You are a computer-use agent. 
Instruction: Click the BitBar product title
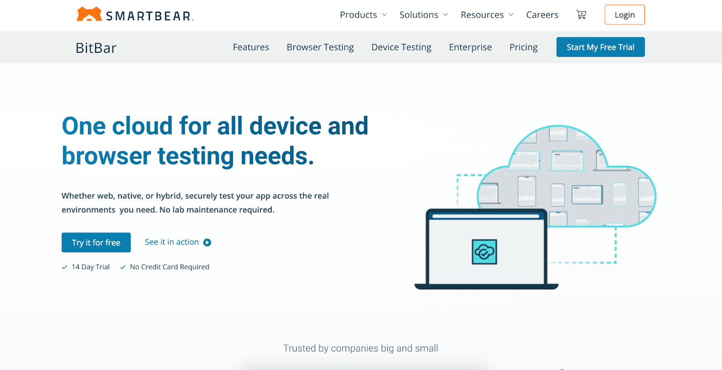tap(96, 48)
